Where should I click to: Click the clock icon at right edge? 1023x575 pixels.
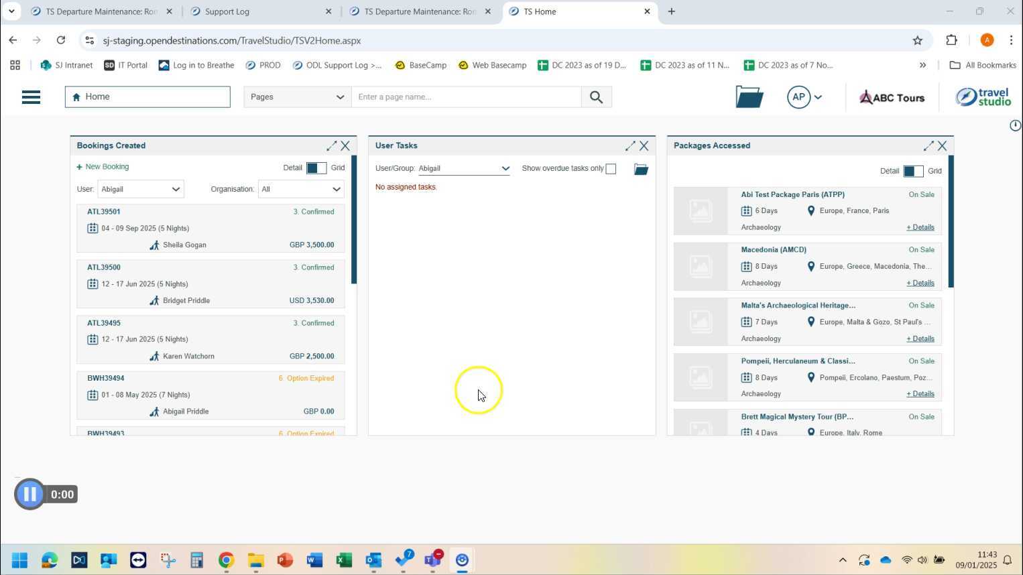click(1015, 125)
